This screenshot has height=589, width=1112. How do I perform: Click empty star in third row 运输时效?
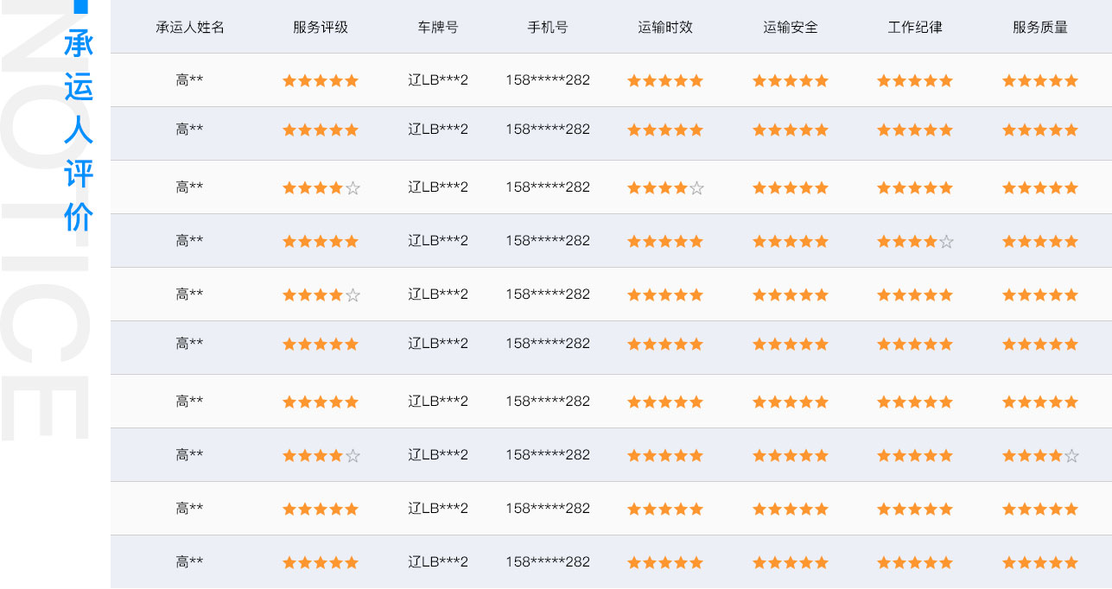tap(697, 188)
